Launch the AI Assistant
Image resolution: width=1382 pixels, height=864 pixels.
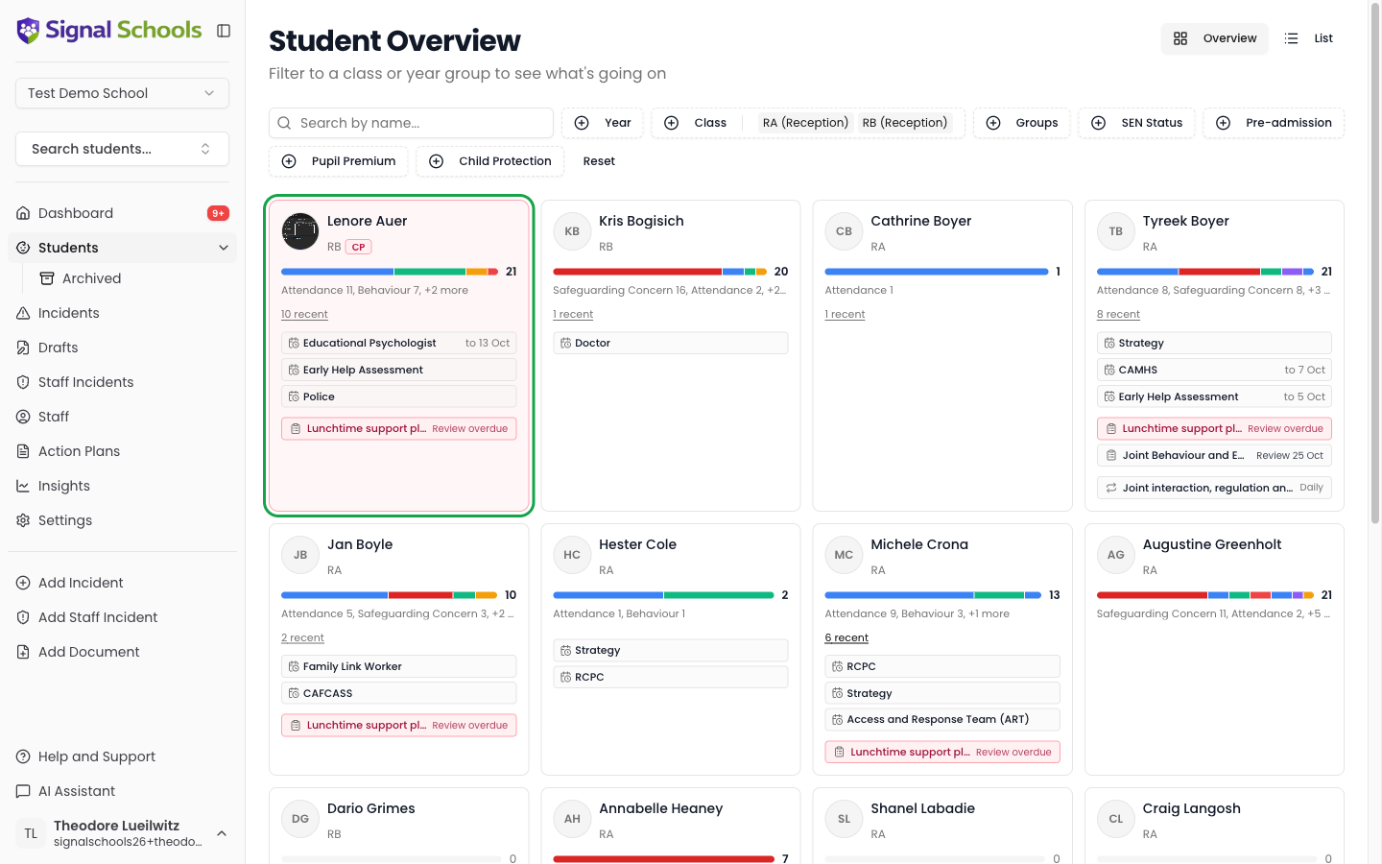[x=122, y=791]
